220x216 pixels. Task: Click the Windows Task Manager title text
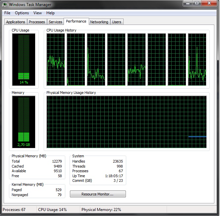(30, 5)
